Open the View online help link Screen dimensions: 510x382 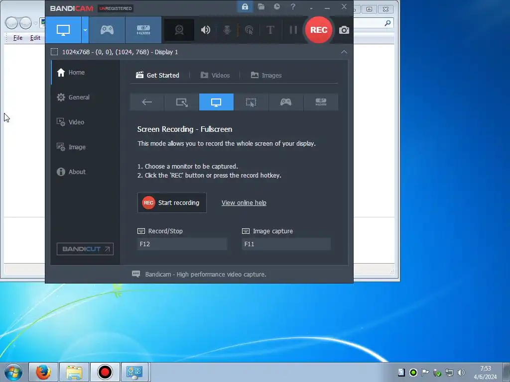244,203
